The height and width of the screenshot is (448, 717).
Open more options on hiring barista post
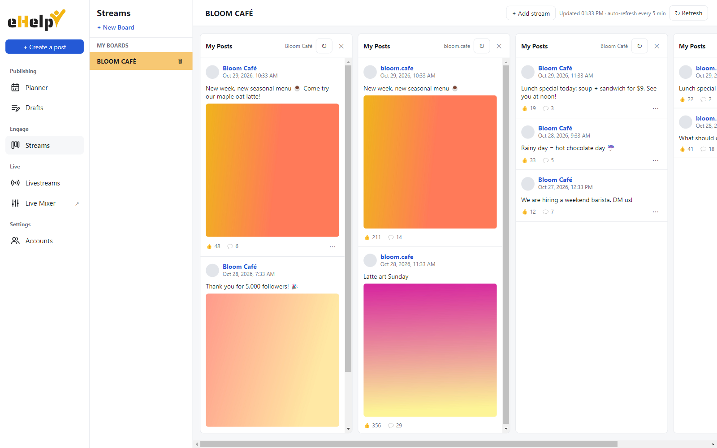click(x=656, y=212)
